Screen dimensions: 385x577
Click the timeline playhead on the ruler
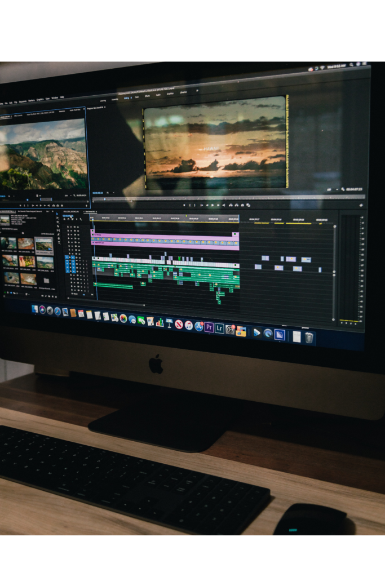point(92,219)
